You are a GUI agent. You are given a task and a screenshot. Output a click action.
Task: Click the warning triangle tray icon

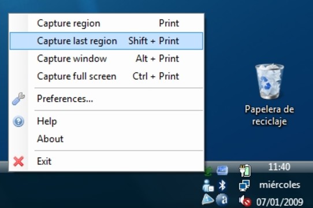pyautogui.click(x=207, y=199)
